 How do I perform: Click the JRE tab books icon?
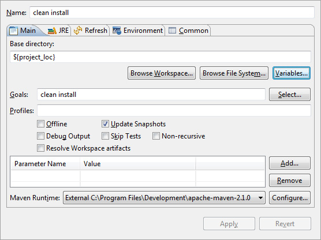pos(52,31)
